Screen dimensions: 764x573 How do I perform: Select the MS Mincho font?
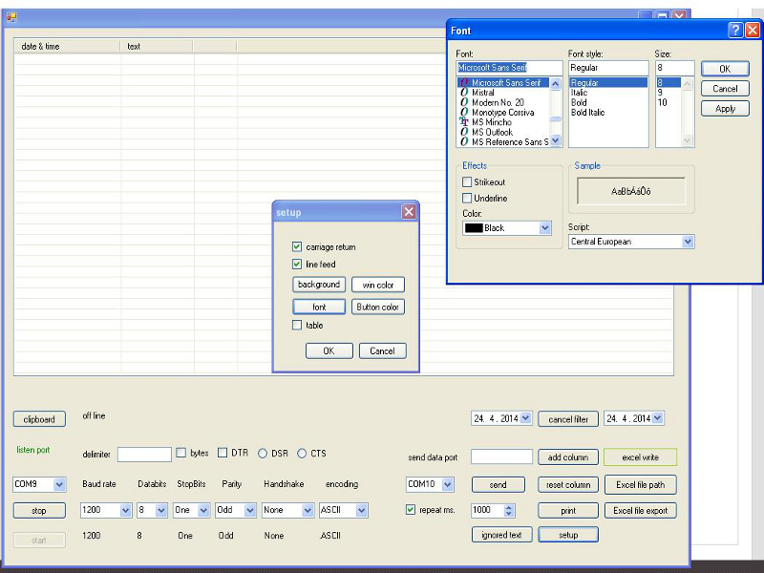pos(503,122)
